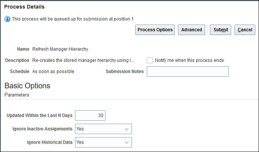Open the Process Options dialog
This screenshot has height=152, width=259.
[155, 30]
